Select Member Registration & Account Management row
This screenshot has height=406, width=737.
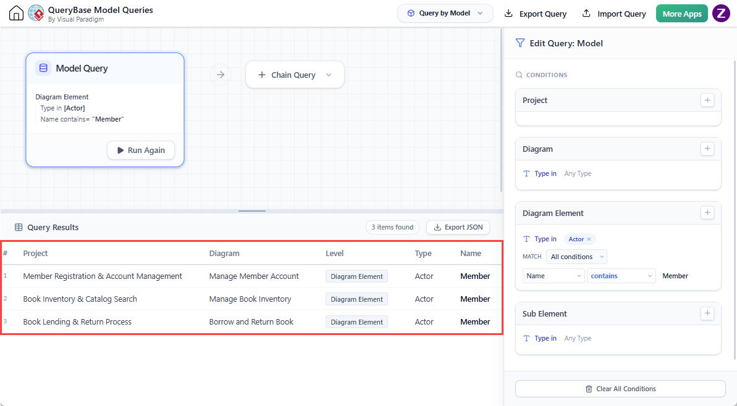252,276
